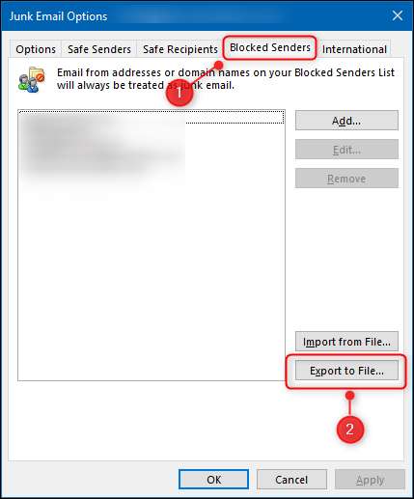Click the red step 1 marker

(x=179, y=93)
